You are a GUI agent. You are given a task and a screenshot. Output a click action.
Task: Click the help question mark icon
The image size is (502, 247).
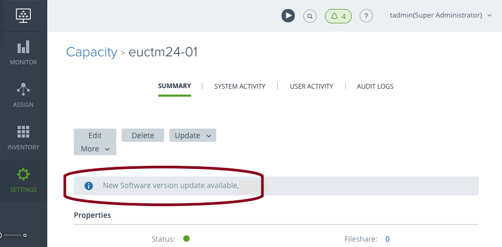coord(366,16)
